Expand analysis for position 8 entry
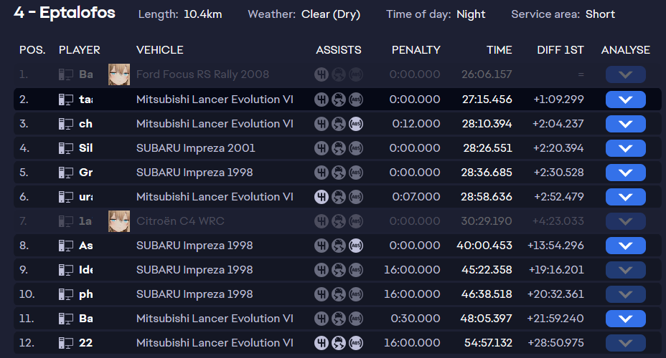 [626, 246]
